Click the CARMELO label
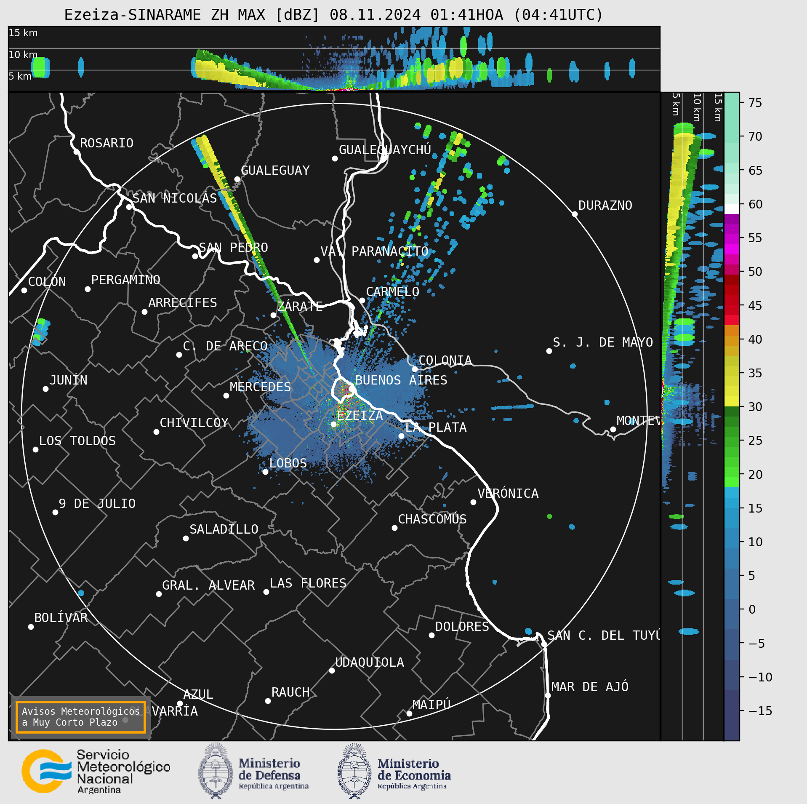807x804 pixels. pyautogui.click(x=392, y=292)
